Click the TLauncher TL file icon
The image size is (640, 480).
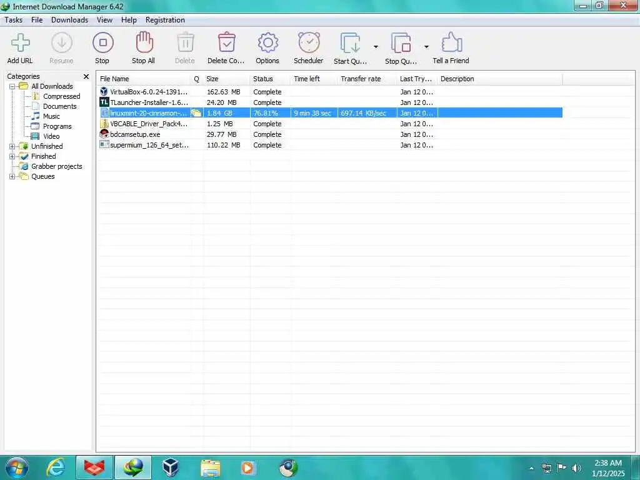pos(104,102)
